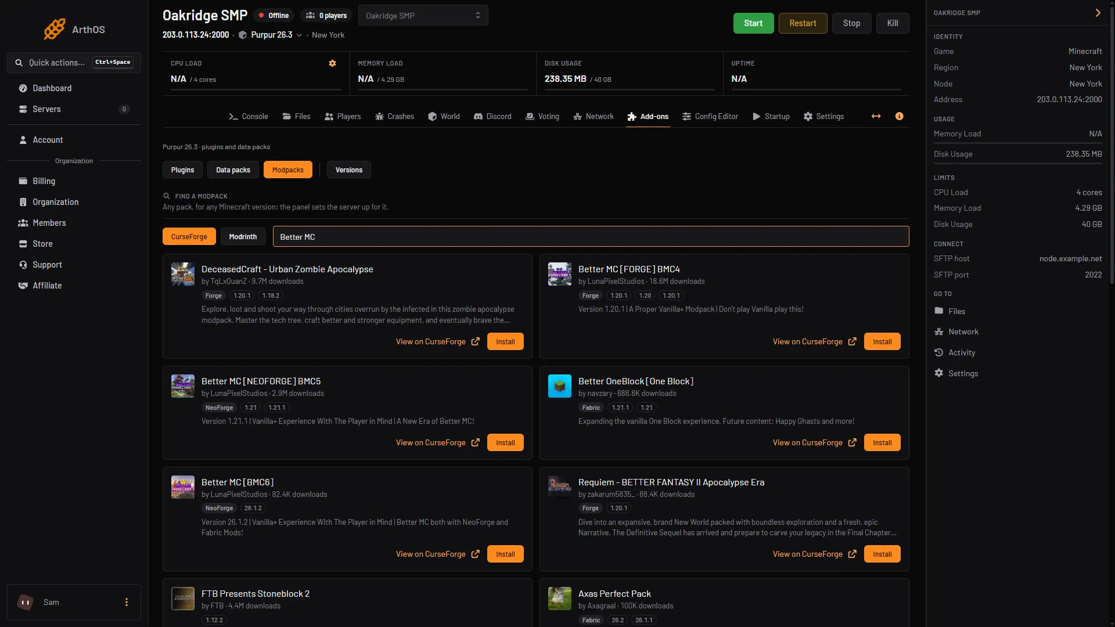
Task: Switch add-on type to Data packs
Action: [233, 170]
